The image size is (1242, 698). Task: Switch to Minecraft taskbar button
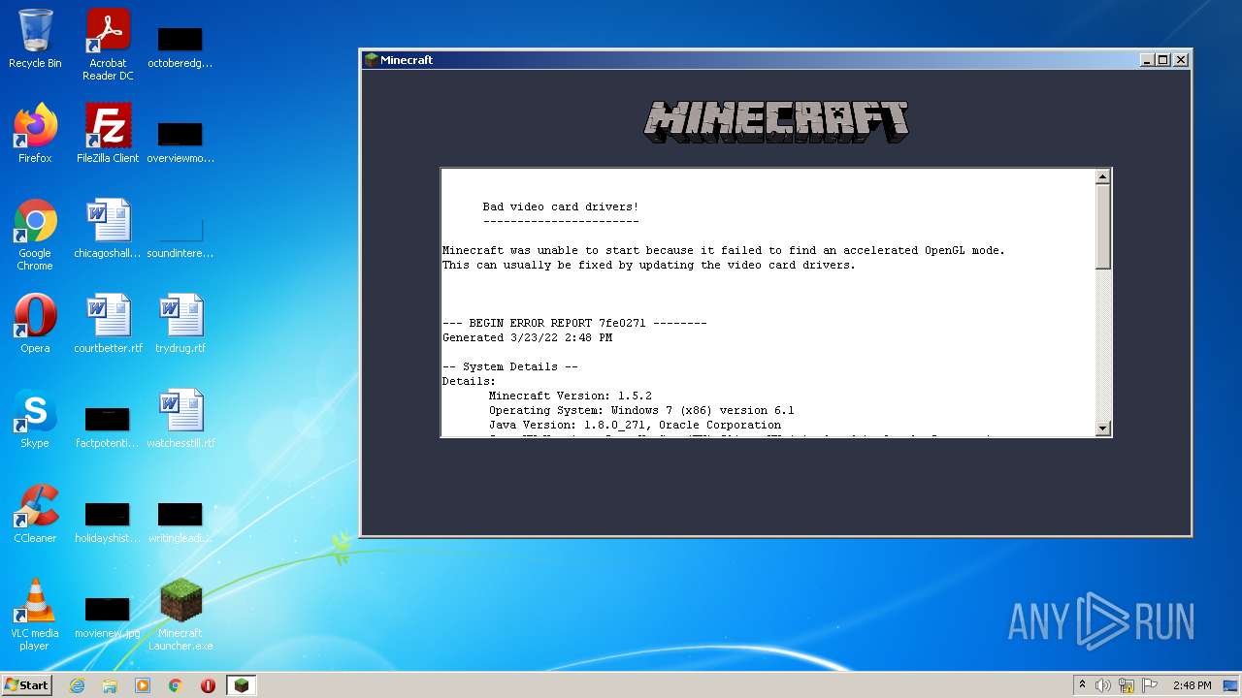[x=241, y=685]
